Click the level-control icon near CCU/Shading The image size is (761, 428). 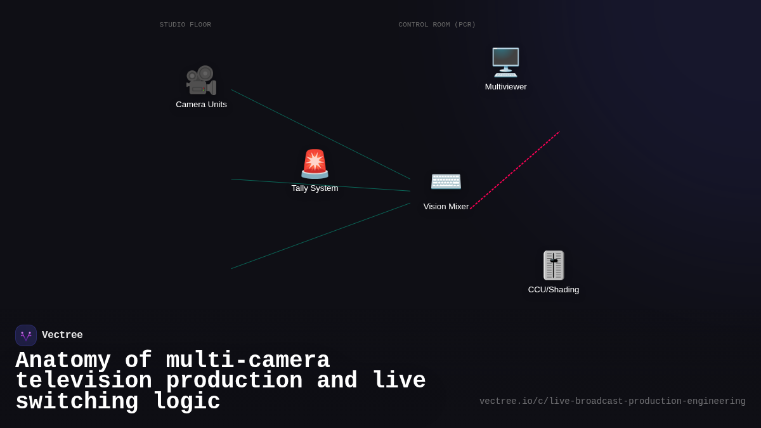point(553,264)
